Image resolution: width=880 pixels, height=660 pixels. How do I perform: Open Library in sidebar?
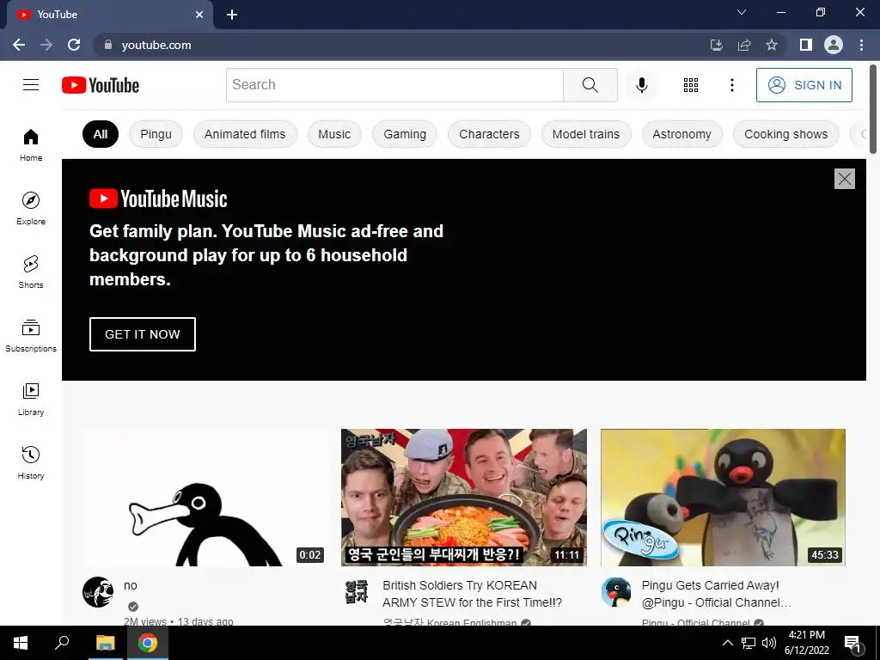31,399
